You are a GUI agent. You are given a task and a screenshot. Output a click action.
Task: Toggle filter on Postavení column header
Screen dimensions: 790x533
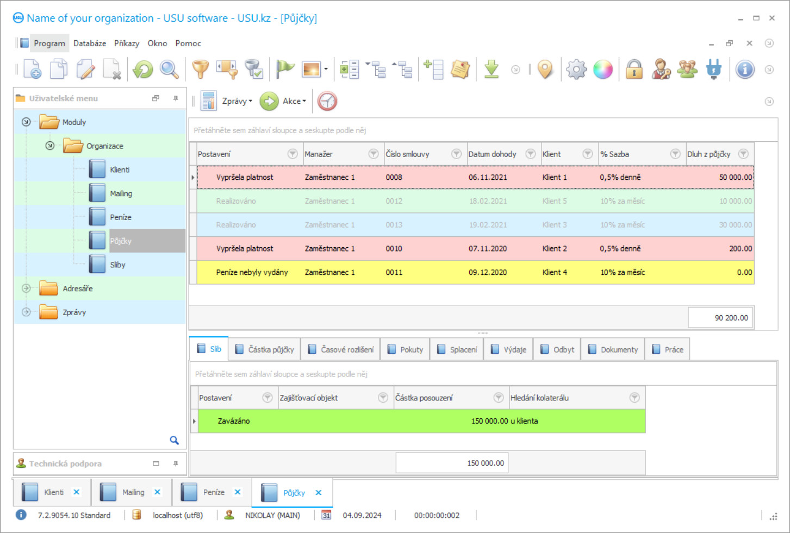293,154
